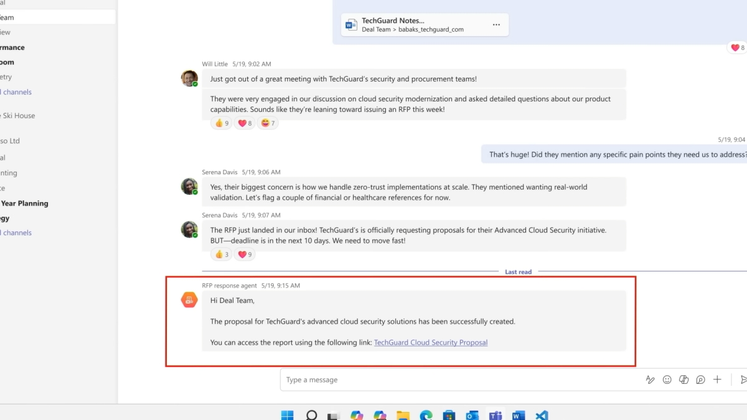Click Will's 'Just got out of a great meeting' message
Viewport: 747px width, 420px height.
(x=414, y=79)
